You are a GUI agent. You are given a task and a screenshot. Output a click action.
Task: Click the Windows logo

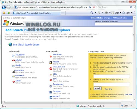click(13, 23)
